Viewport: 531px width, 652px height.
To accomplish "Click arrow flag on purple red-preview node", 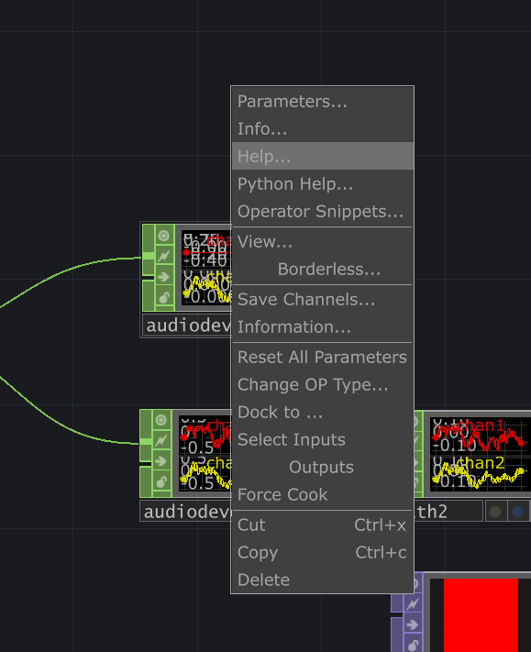I will (x=412, y=624).
